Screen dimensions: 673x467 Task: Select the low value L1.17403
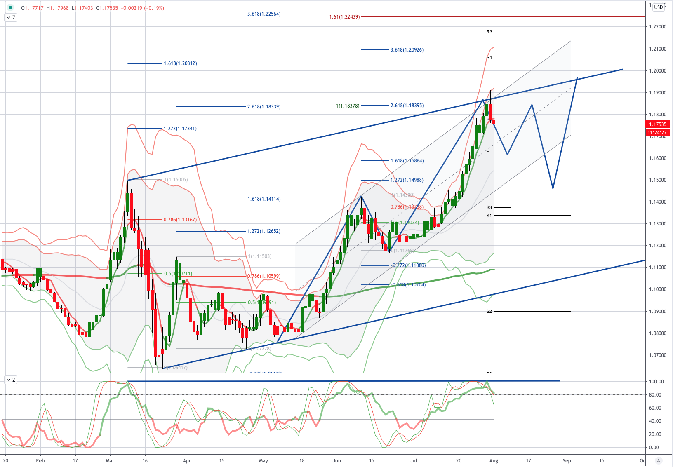[82, 8]
